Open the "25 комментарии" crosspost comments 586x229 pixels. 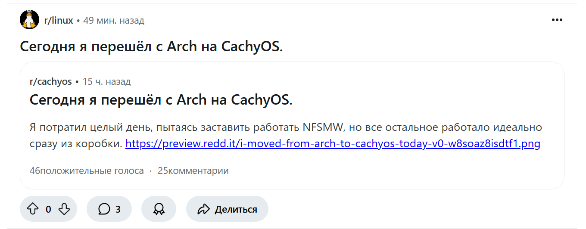coord(193,170)
